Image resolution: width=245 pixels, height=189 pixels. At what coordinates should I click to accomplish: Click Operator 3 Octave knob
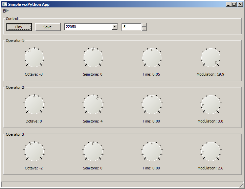click(x=34, y=151)
